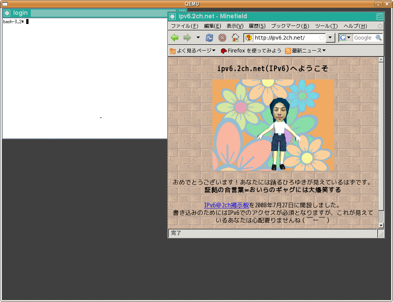Open the ヘルプ(H) menu

pyautogui.click(x=355, y=26)
